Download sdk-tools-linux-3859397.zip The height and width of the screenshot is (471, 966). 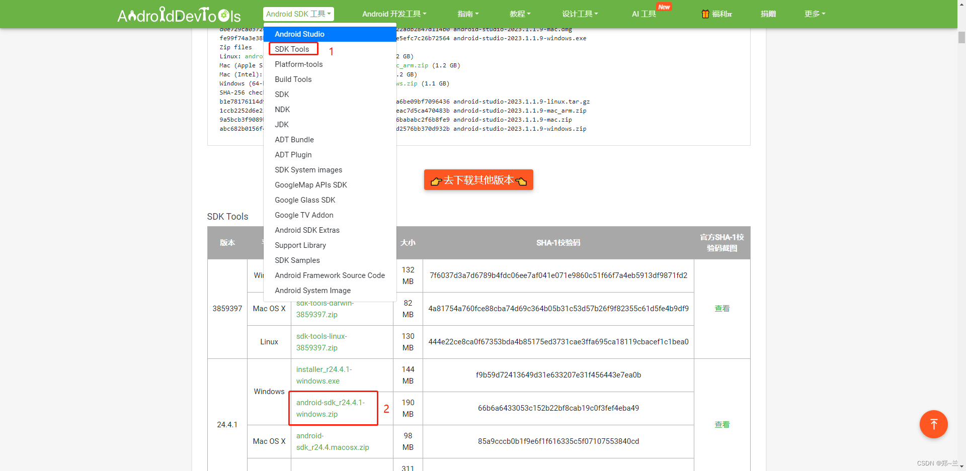[321, 342]
